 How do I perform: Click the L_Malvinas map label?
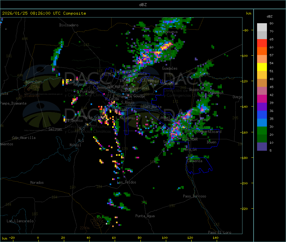pyautogui.click(x=125, y=118)
